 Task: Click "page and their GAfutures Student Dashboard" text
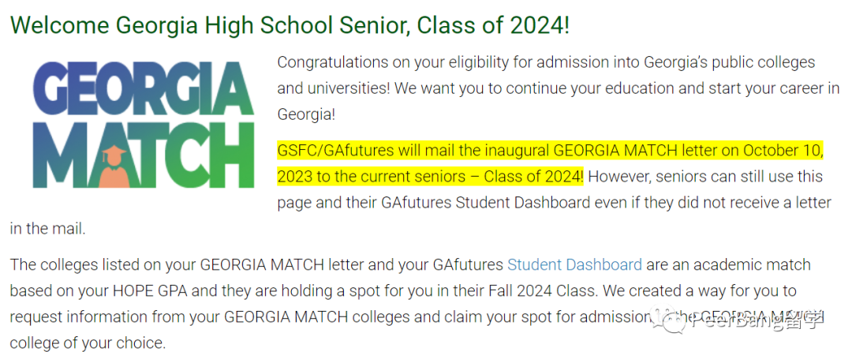pyautogui.click(x=434, y=203)
